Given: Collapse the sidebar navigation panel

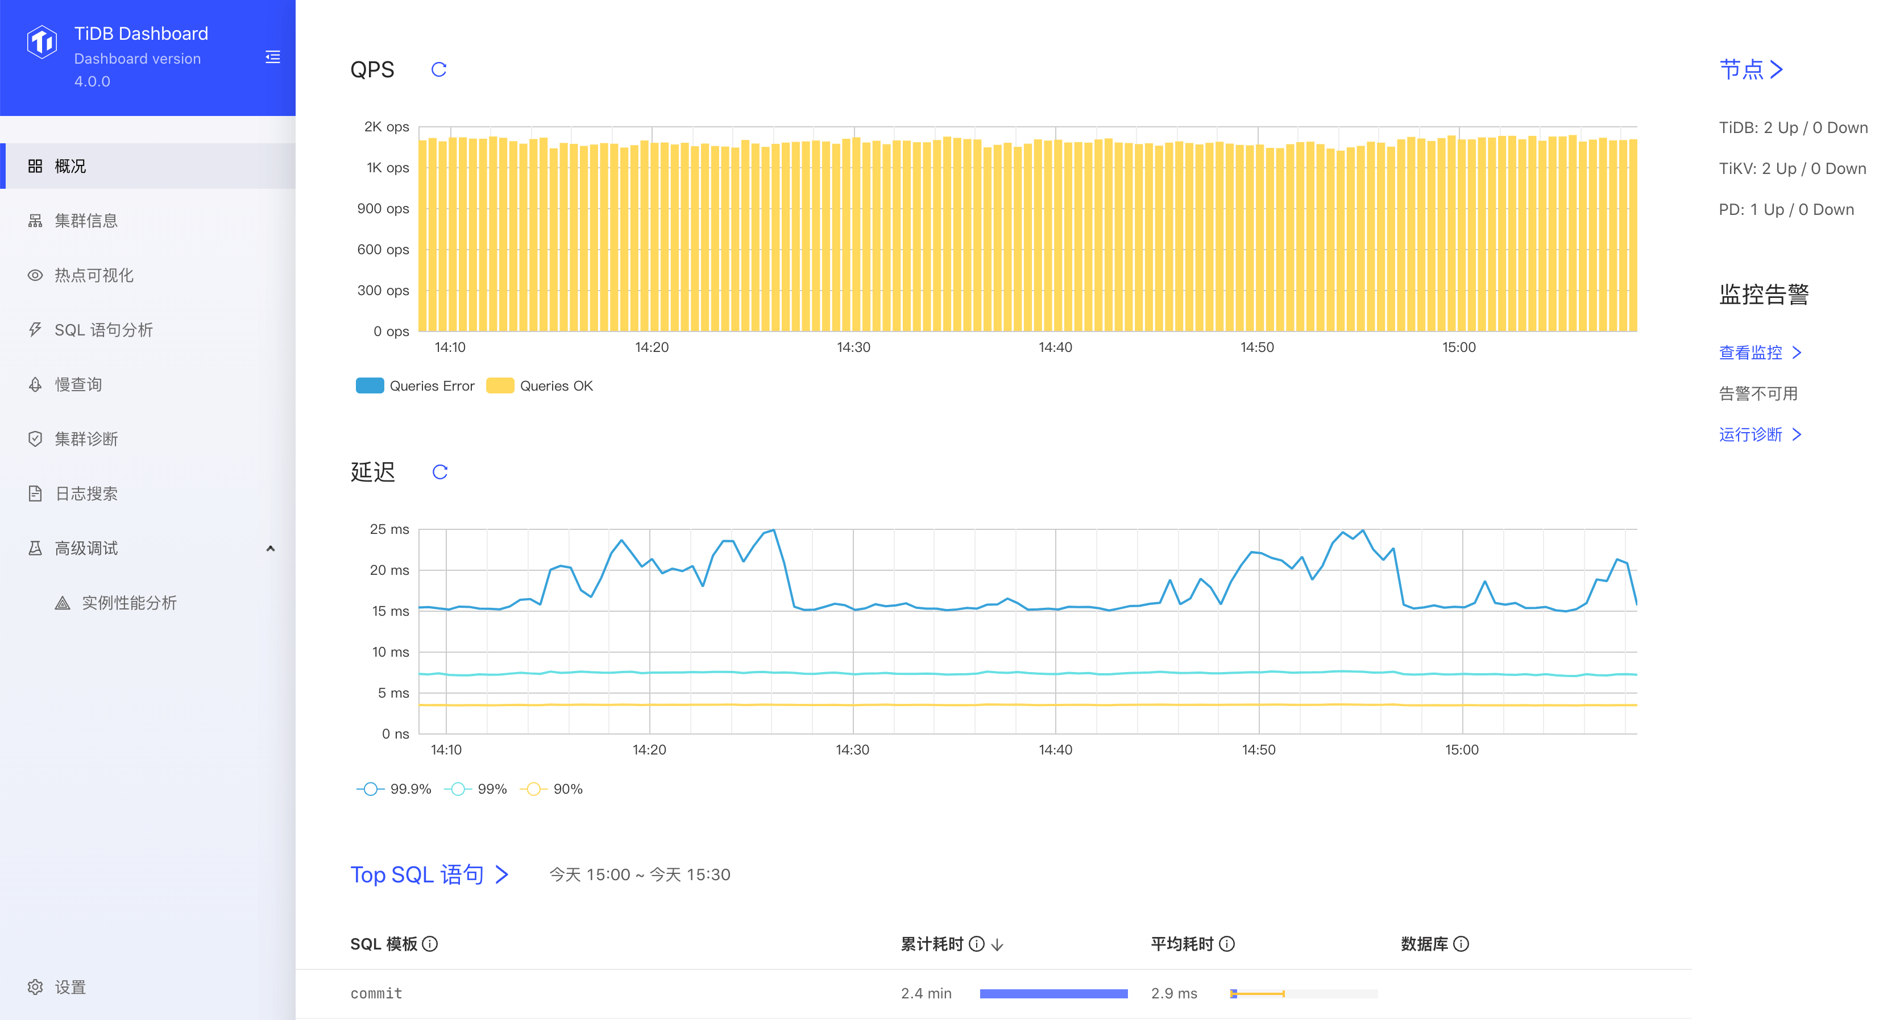Looking at the screenshot, I should coord(272,57).
